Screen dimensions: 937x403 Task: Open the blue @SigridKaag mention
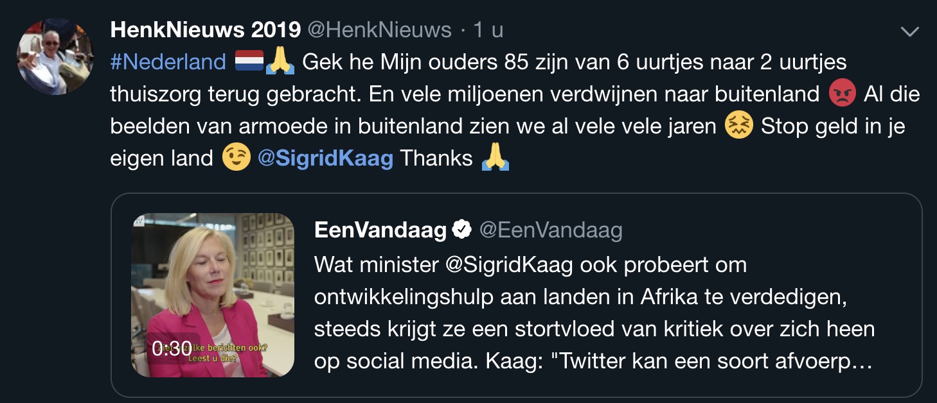(x=325, y=159)
